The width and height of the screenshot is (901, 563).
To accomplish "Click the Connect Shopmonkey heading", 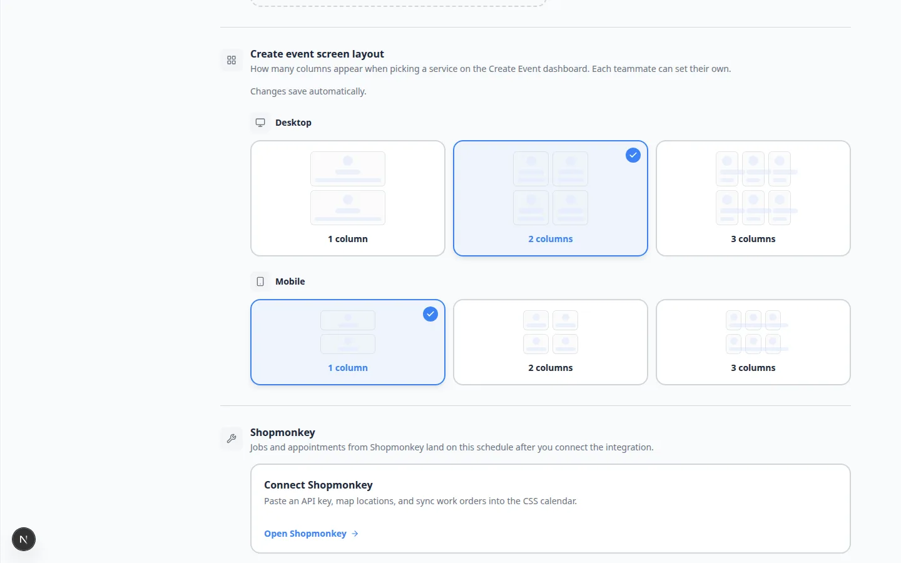I will coord(318,485).
